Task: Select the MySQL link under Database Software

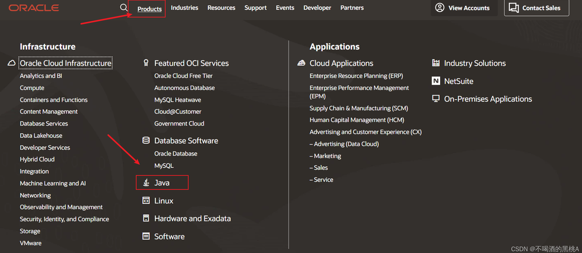Action: 164,165
